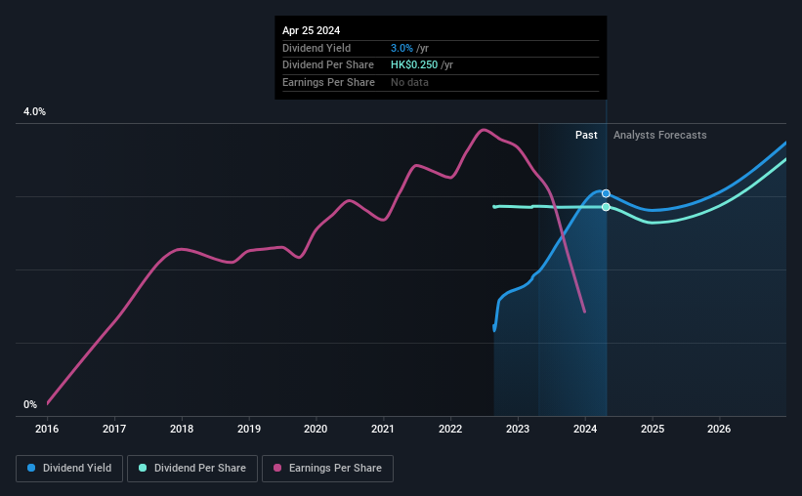Screen dimensions: 802x496
Task: Click the 3.0% dividend yield value in tooltip
Action: point(401,48)
